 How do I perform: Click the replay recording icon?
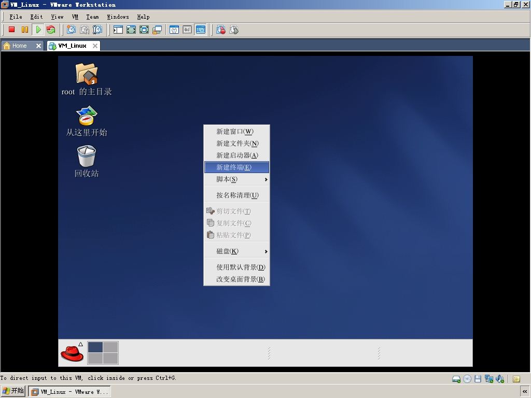tap(234, 30)
